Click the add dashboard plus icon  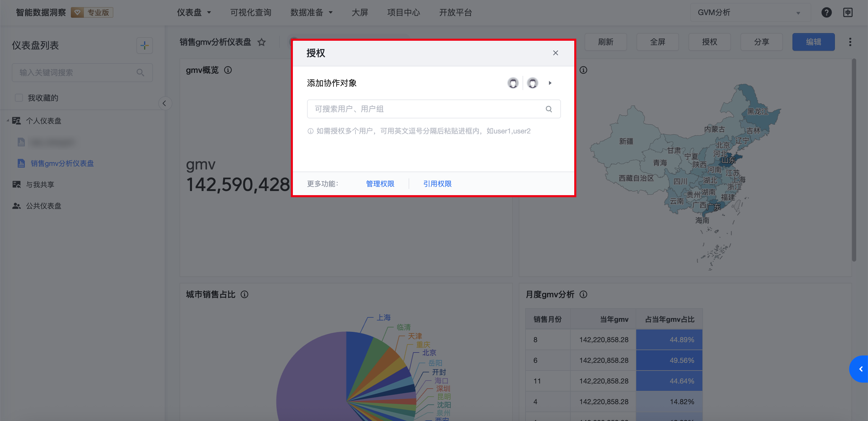pyautogui.click(x=145, y=45)
